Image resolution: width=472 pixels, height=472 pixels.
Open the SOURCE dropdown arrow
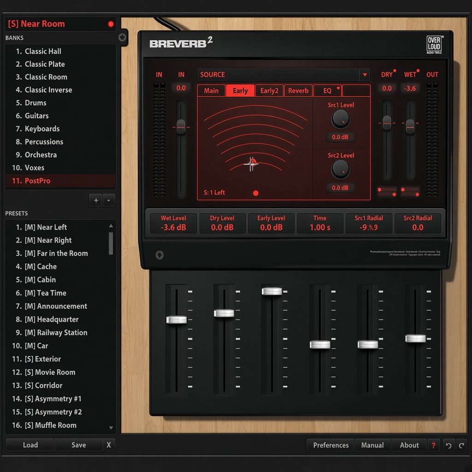tap(365, 75)
